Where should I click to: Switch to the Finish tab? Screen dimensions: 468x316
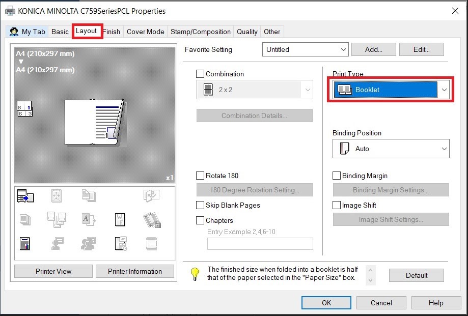112,32
